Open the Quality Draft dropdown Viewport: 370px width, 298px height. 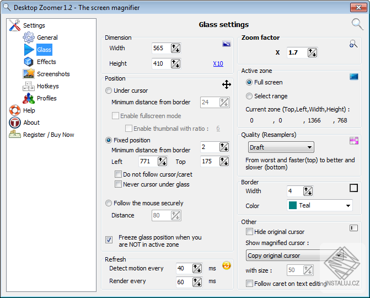[x=281, y=147]
